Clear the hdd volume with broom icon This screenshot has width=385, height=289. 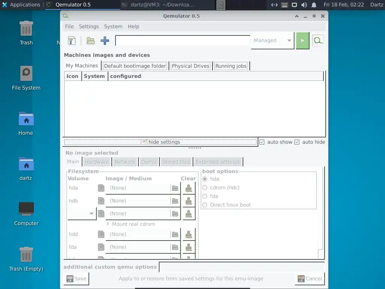coord(189,234)
